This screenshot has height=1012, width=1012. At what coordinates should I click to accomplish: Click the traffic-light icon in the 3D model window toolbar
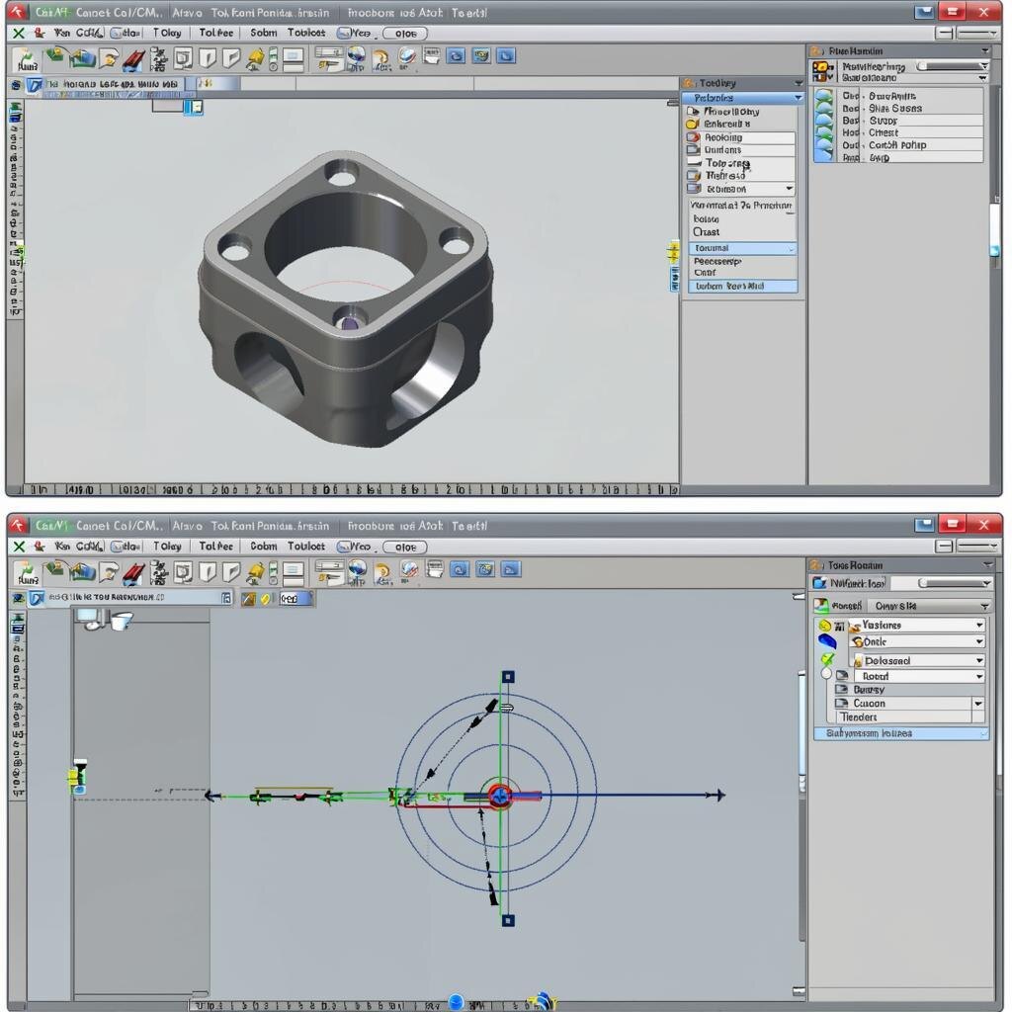[x=273, y=59]
